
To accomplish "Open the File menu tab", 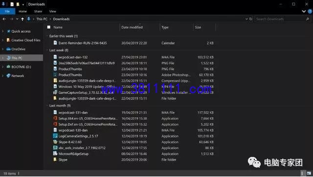I will pos(7,11).
